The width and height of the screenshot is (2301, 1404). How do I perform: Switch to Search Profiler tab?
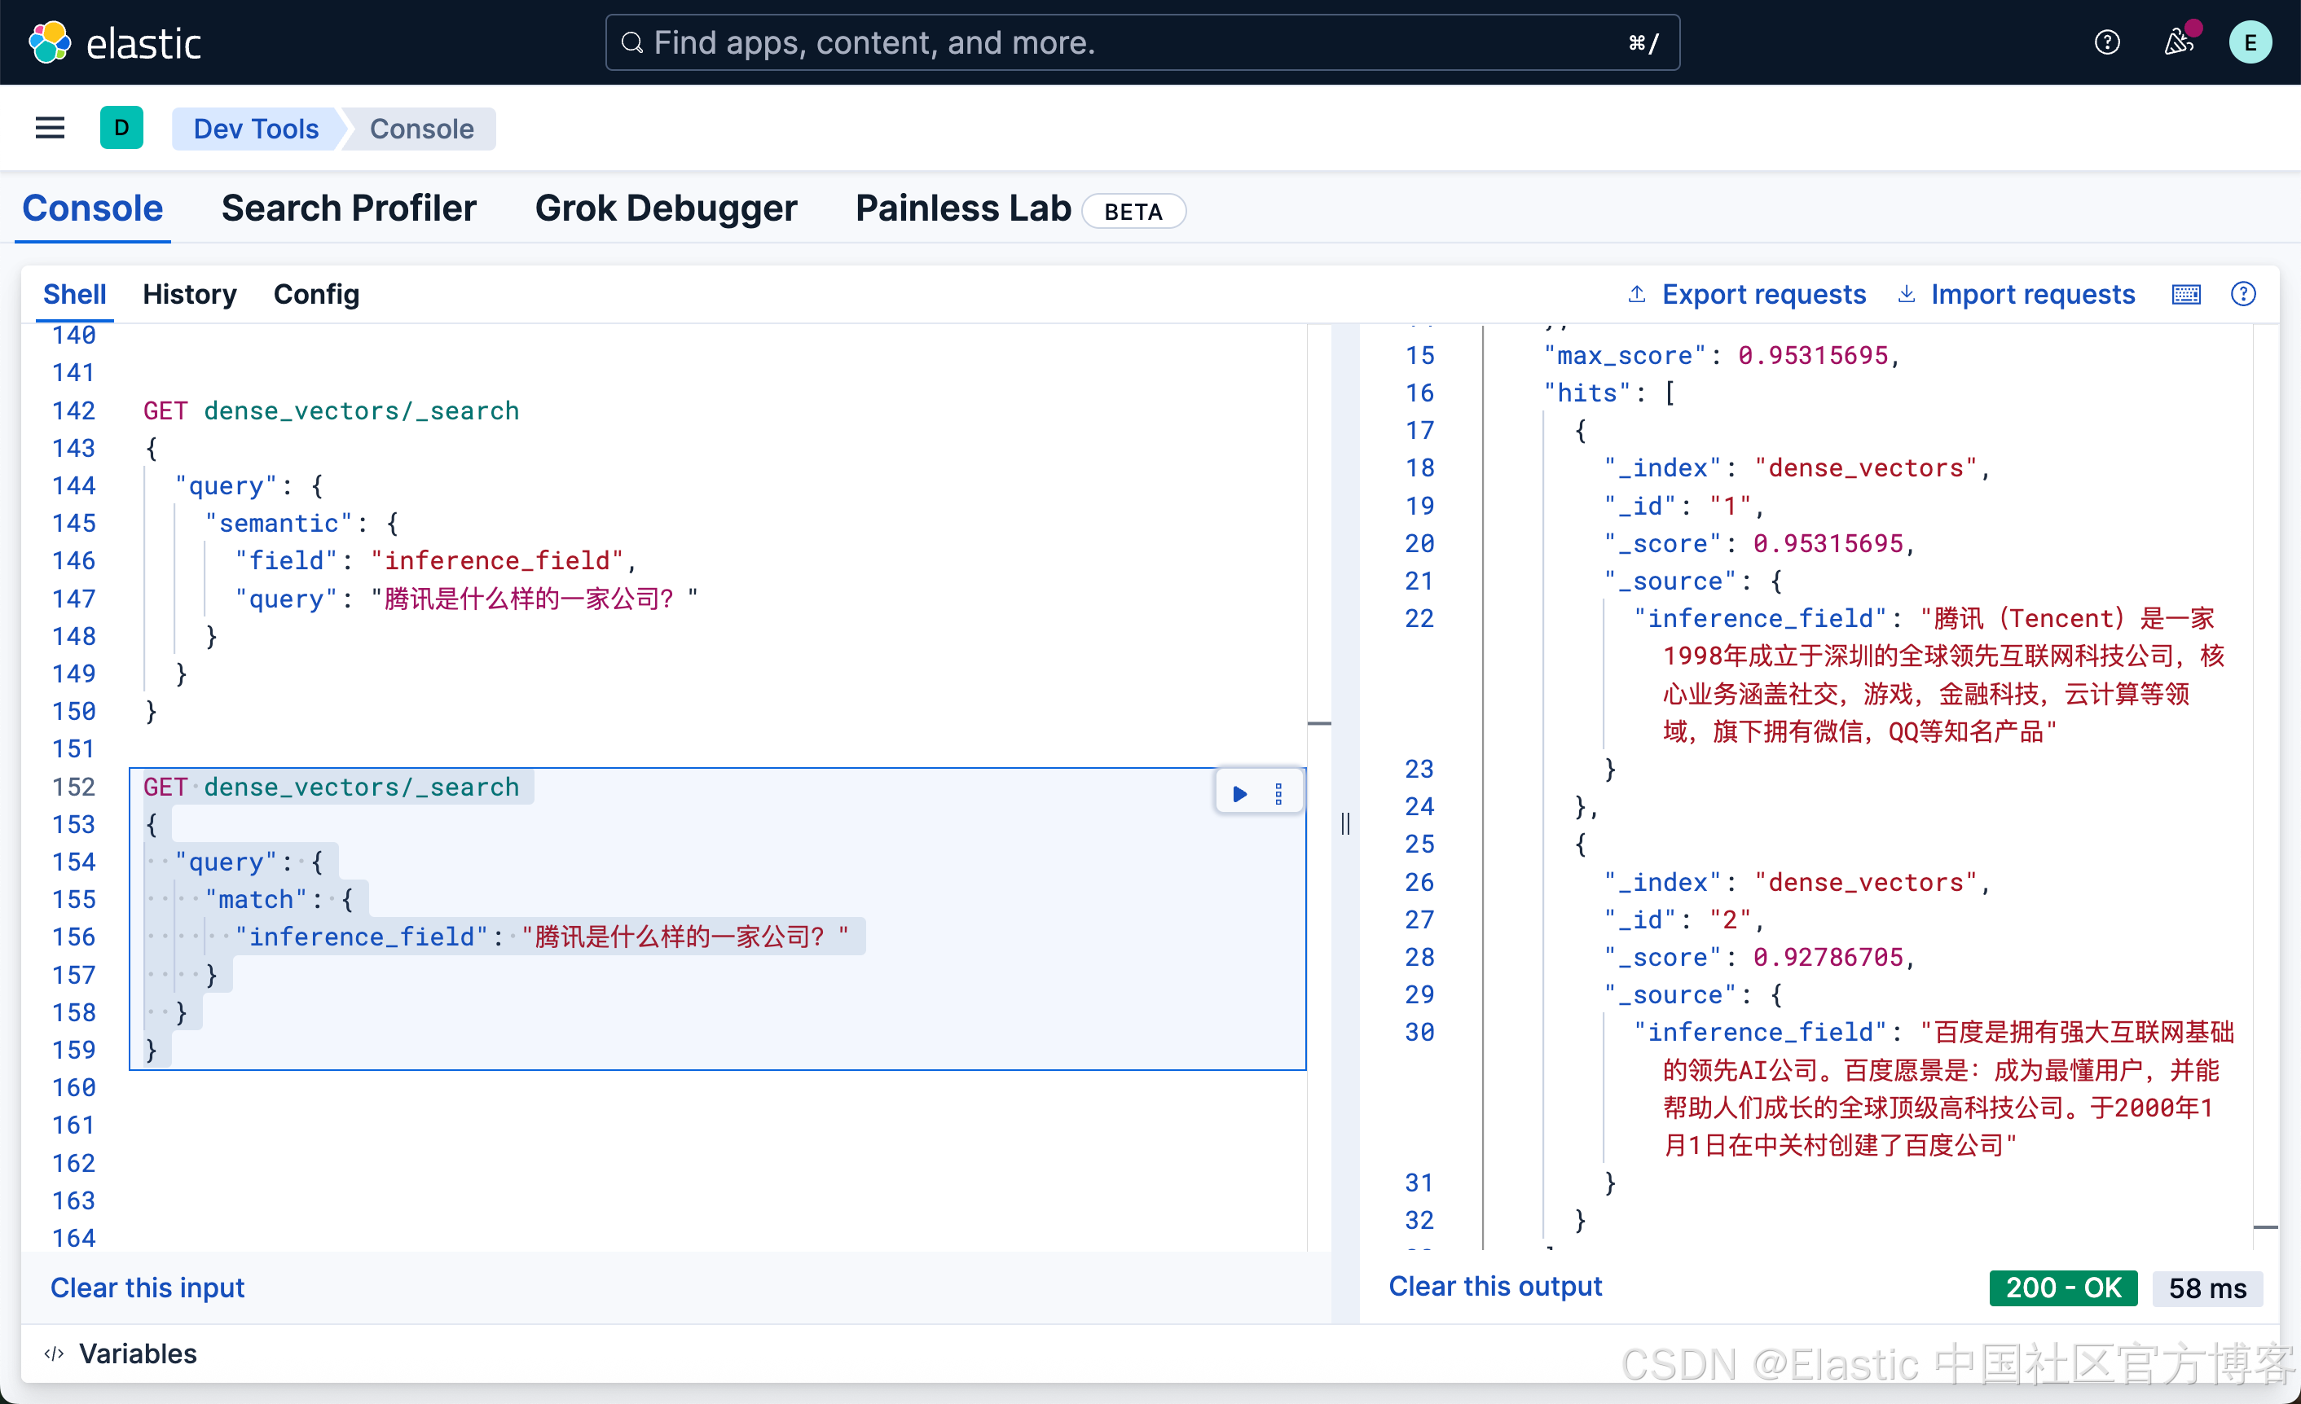(x=348, y=208)
